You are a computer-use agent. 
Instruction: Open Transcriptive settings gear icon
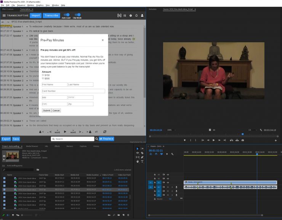tap(131, 16)
